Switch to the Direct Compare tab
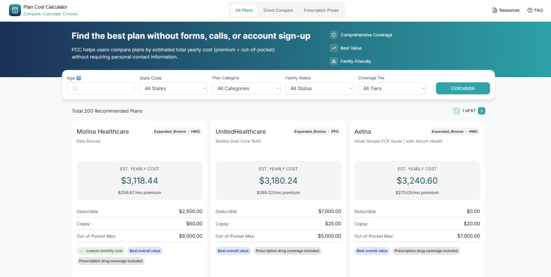This screenshot has height=277, width=551. click(x=278, y=10)
